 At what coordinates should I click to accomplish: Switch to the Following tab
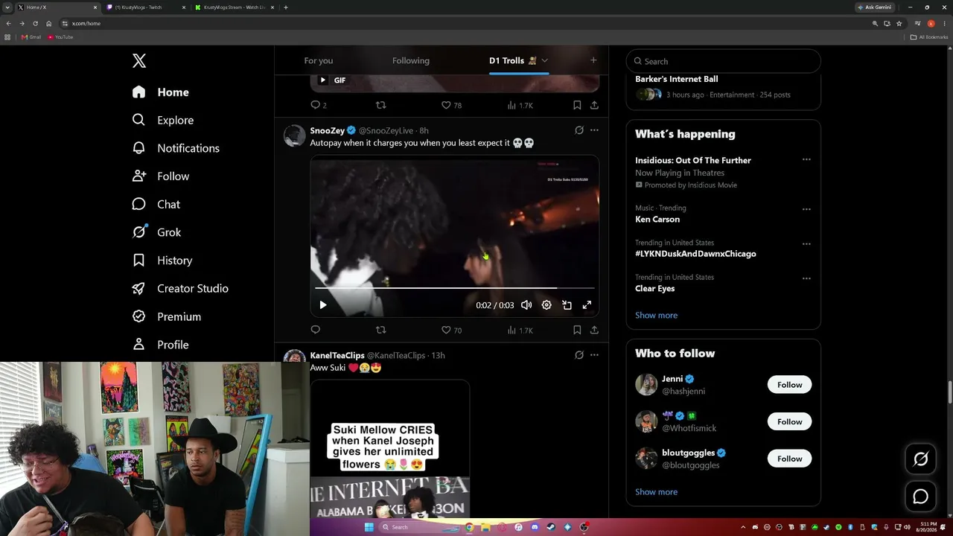411,60
